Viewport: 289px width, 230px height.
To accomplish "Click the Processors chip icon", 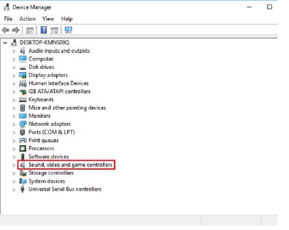I will coord(23,149).
